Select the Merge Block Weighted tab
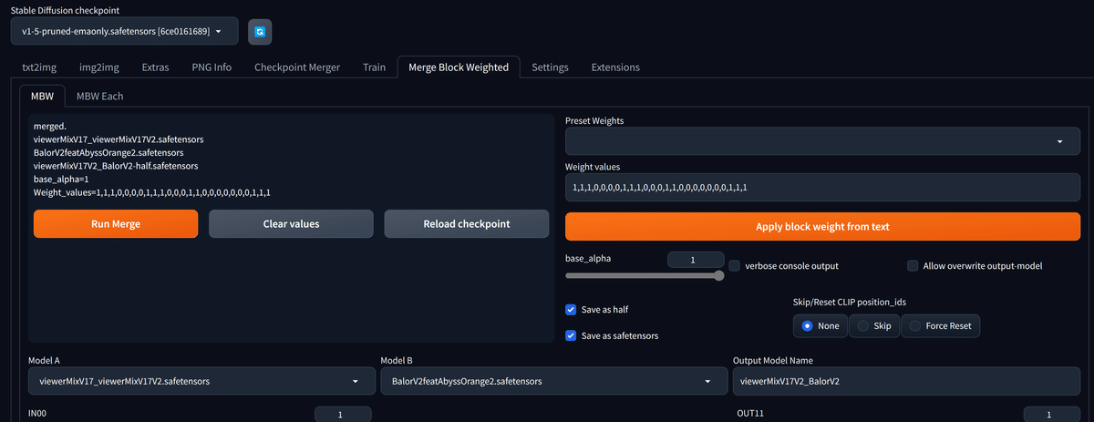1094x422 pixels. pyautogui.click(x=459, y=67)
